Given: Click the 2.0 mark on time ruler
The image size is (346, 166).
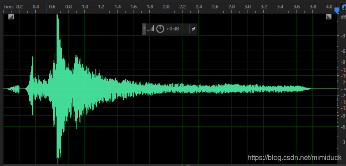Looking at the screenshot, I should click(x=166, y=7).
